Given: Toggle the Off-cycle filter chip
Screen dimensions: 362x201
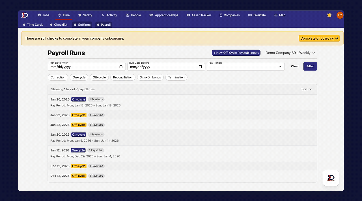Looking at the screenshot, I should [99, 77].
